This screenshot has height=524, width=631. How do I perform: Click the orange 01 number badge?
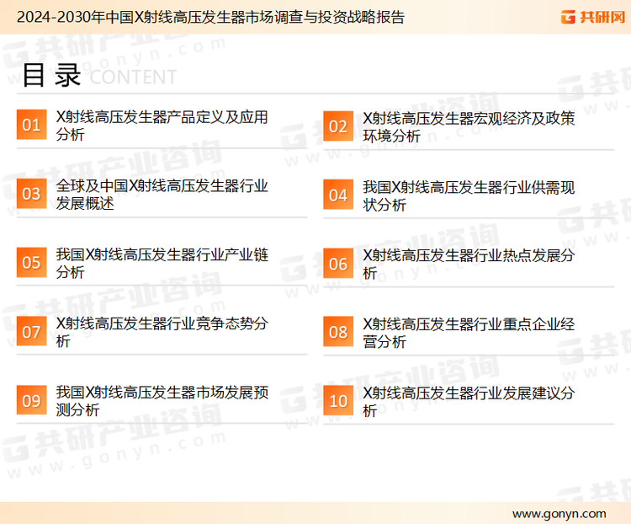pyautogui.click(x=31, y=126)
